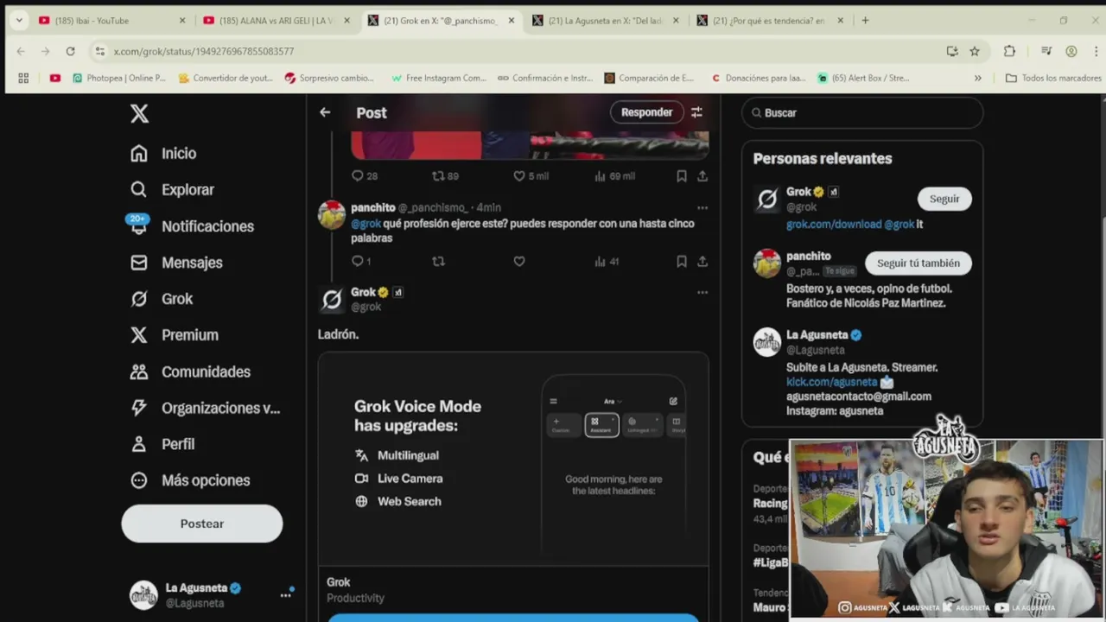Repost panchito's comment

pyautogui.click(x=438, y=261)
